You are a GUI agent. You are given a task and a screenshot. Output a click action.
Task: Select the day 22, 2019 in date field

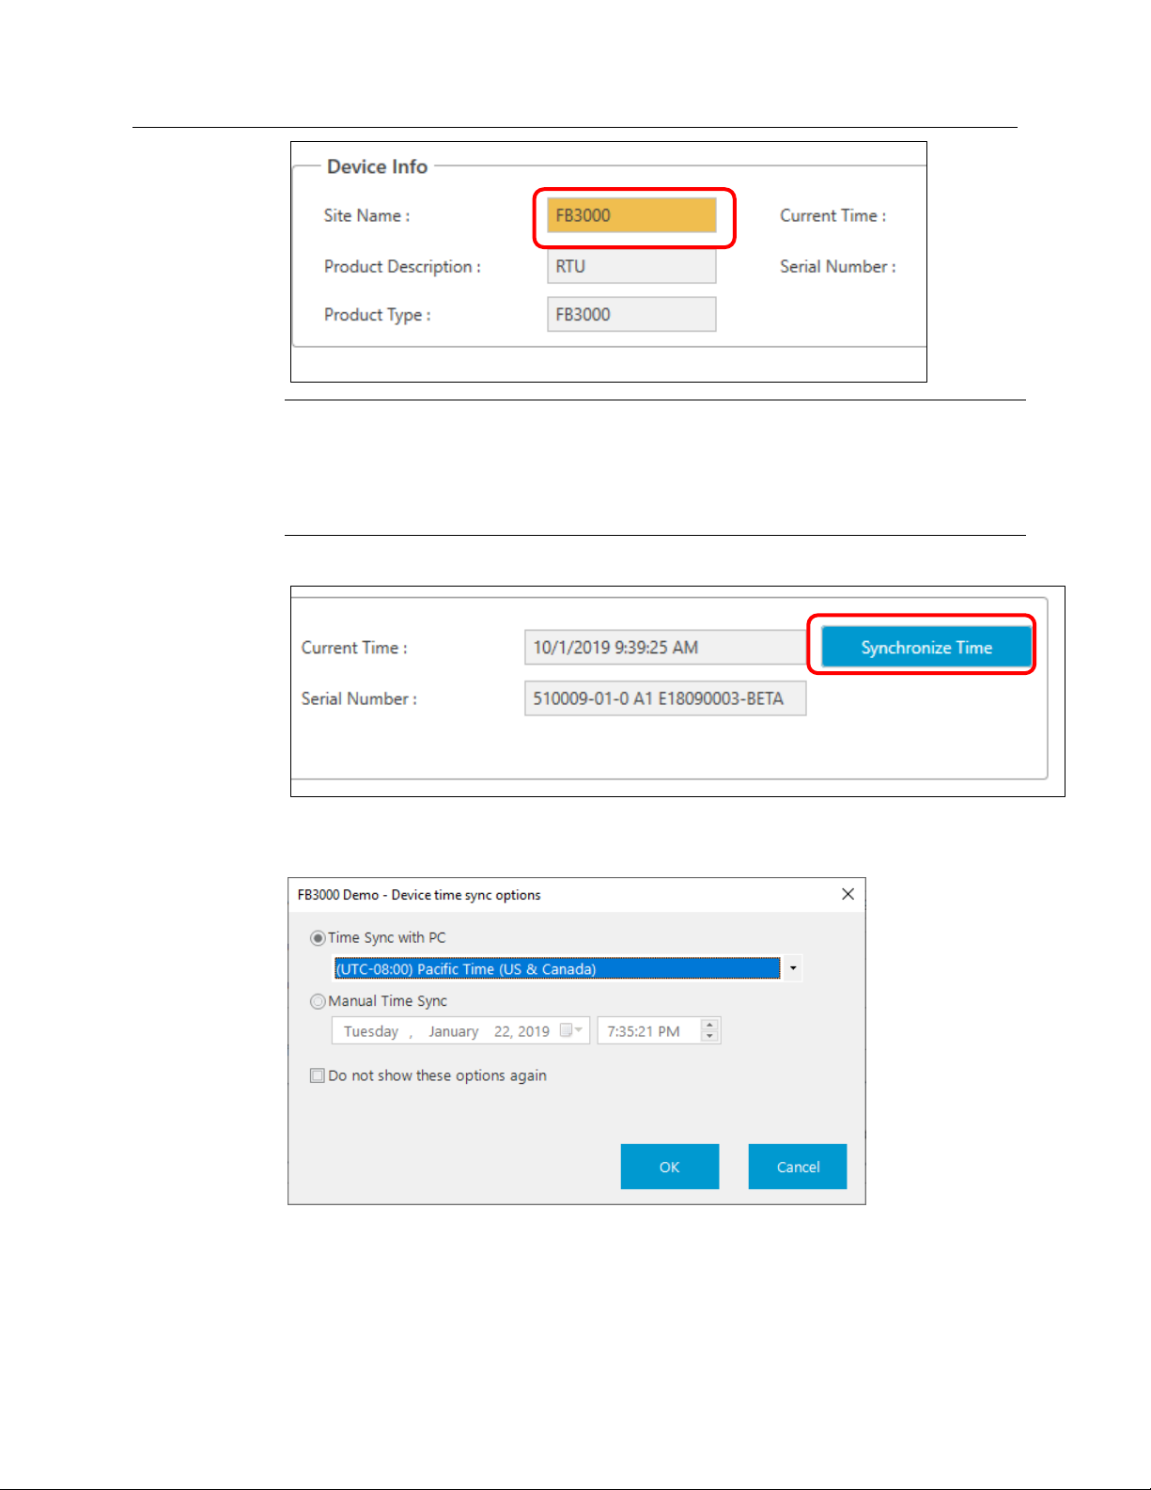click(x=521, y=1031)
